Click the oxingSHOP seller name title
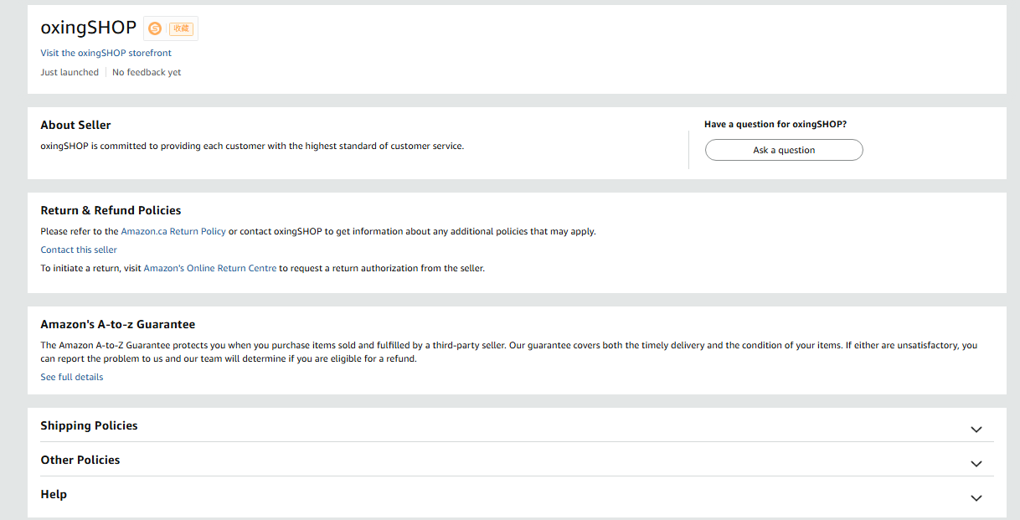1020x520 pixels. tap(88, 28)
